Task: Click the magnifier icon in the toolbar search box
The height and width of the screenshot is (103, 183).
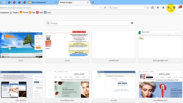Action: tap(111, 8)
